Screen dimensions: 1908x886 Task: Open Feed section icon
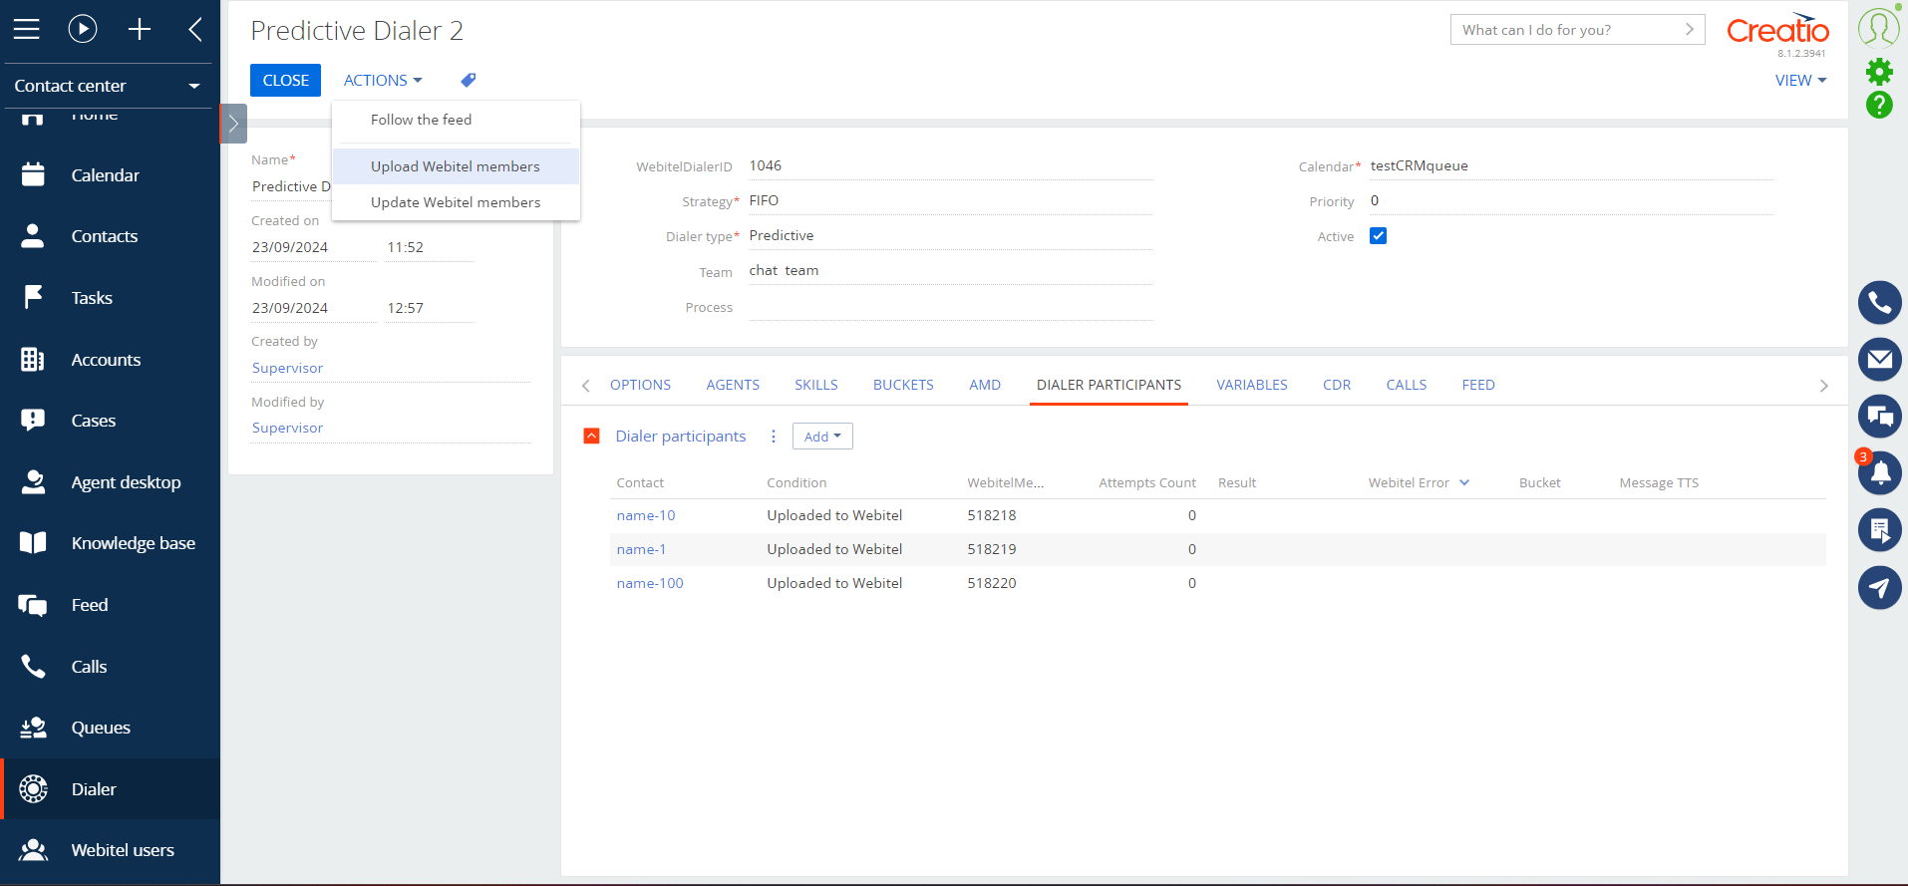tap(33, 605)
